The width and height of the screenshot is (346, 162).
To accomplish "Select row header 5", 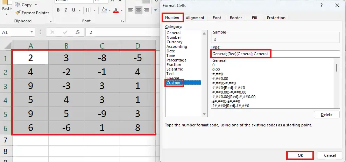I will [x=5, y=114].
